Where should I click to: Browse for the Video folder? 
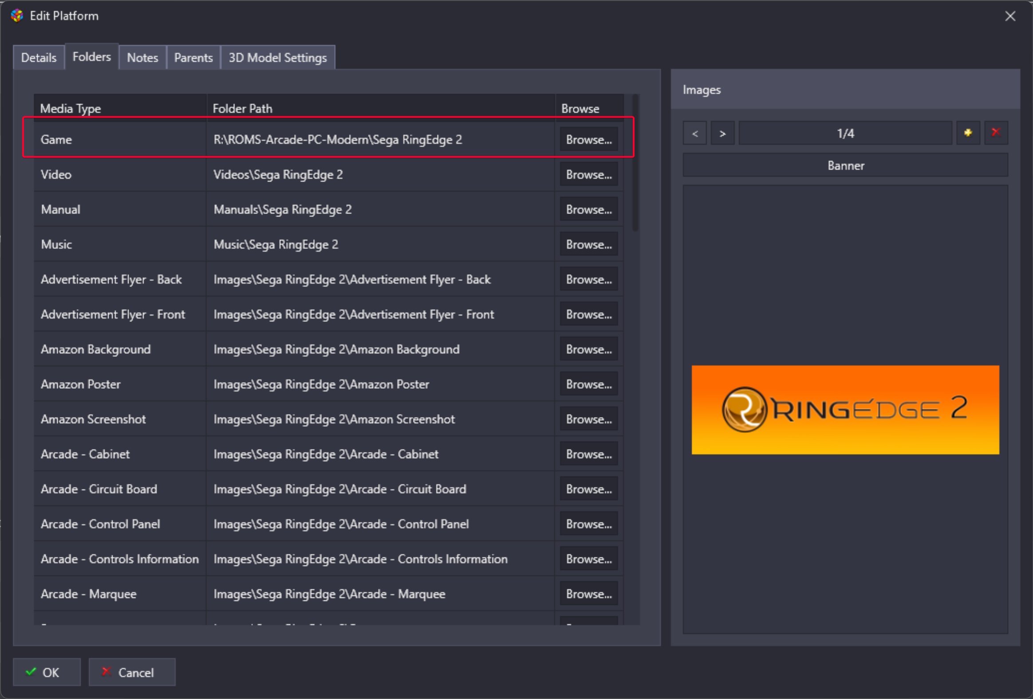[x=588, y=174]
